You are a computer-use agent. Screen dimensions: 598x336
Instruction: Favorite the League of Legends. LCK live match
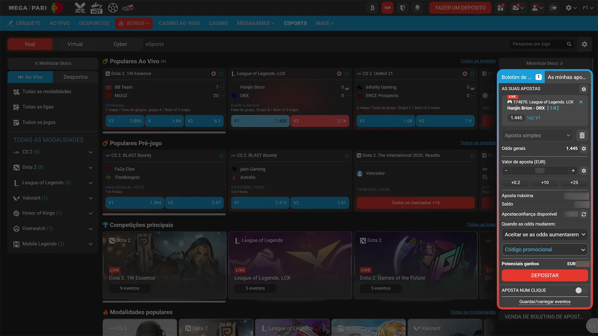coord(347,74)
